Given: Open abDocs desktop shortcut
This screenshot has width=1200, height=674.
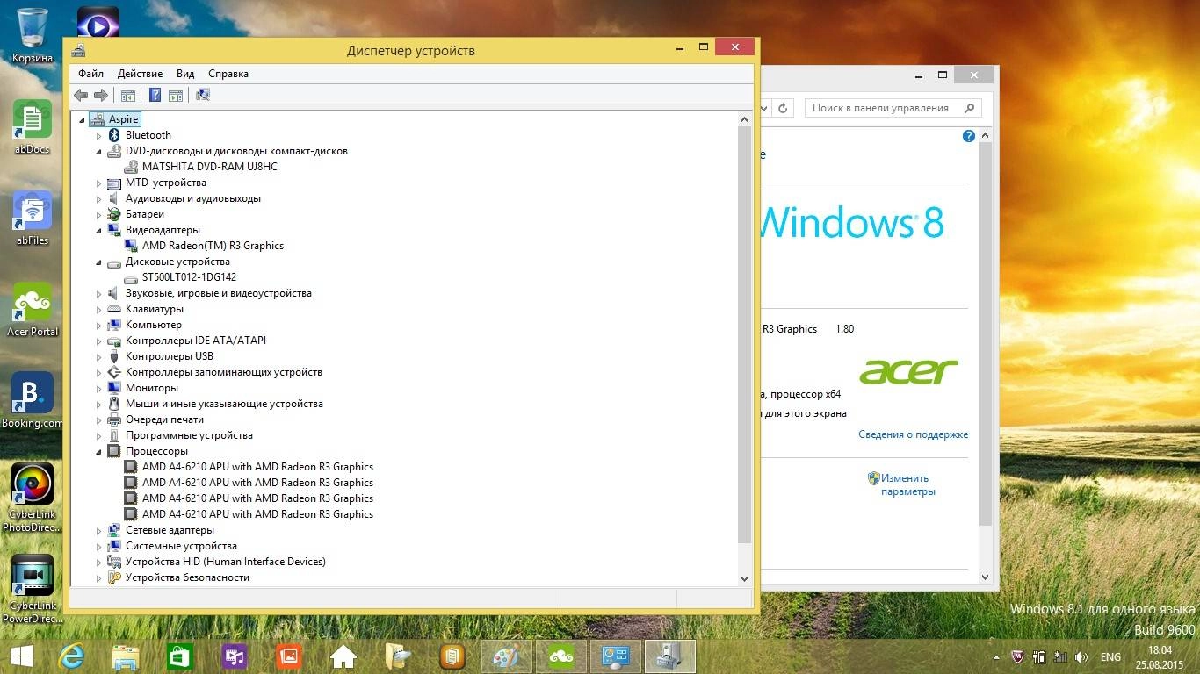Looking at the screenshot, I should [x=32, y=127].
